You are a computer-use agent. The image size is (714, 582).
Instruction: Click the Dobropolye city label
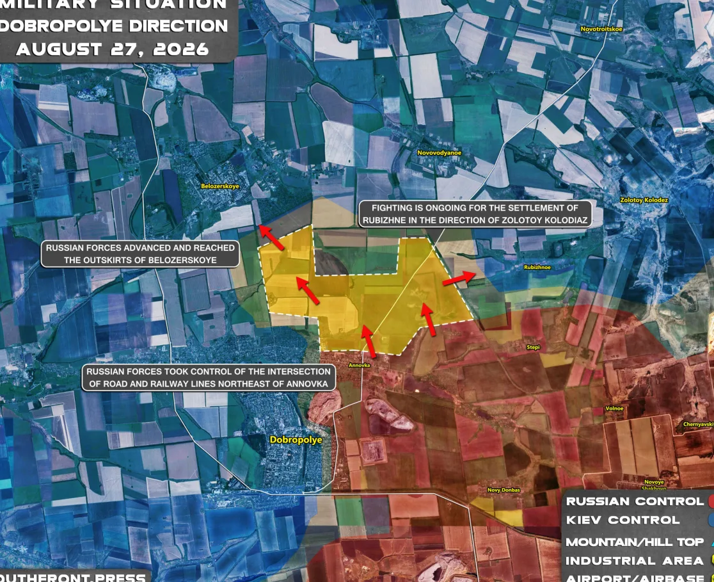click(296, 440)
